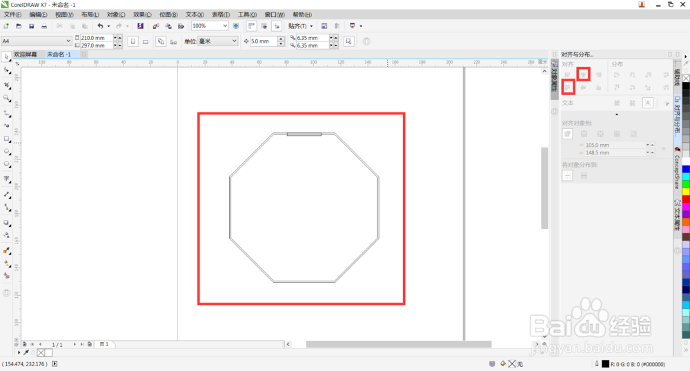Click the page width 210.0 mm field
The width and height of the screenshot is (690, 371).
click(96, 38)
